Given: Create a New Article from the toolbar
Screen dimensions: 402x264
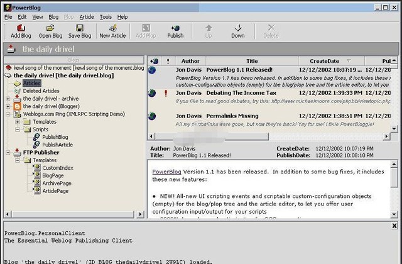Looking at the screenshot, I should (112, 31).
